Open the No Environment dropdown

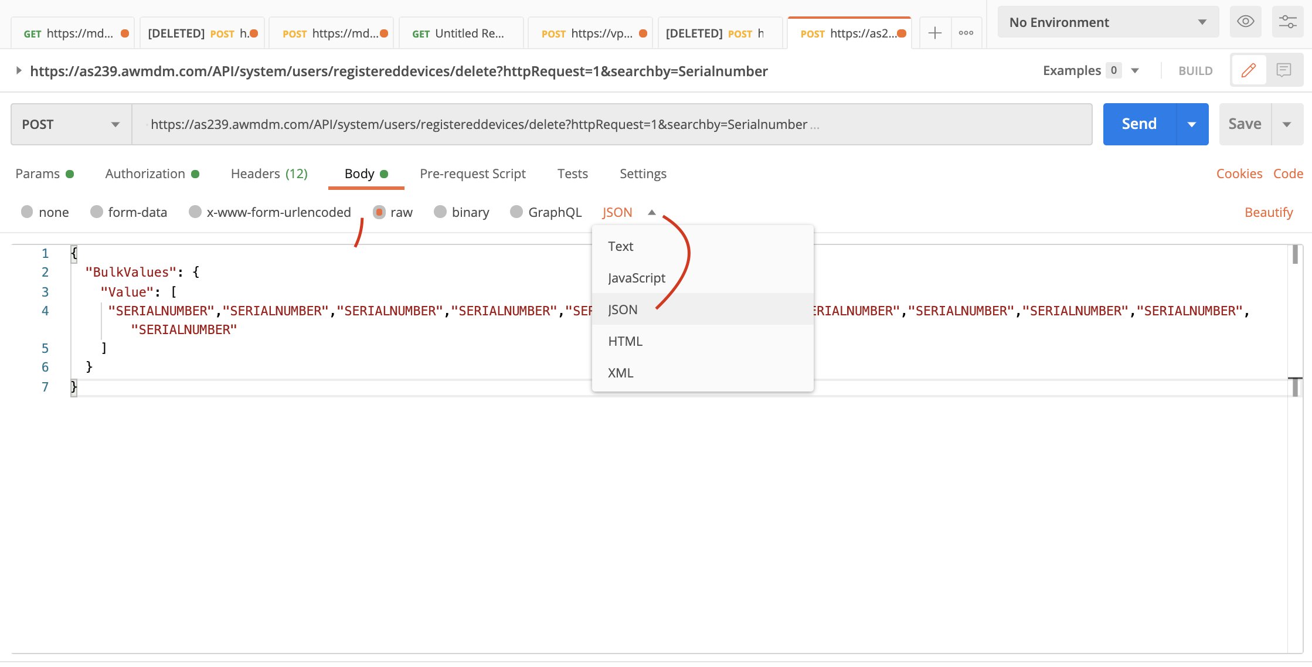coord(1107,22)
